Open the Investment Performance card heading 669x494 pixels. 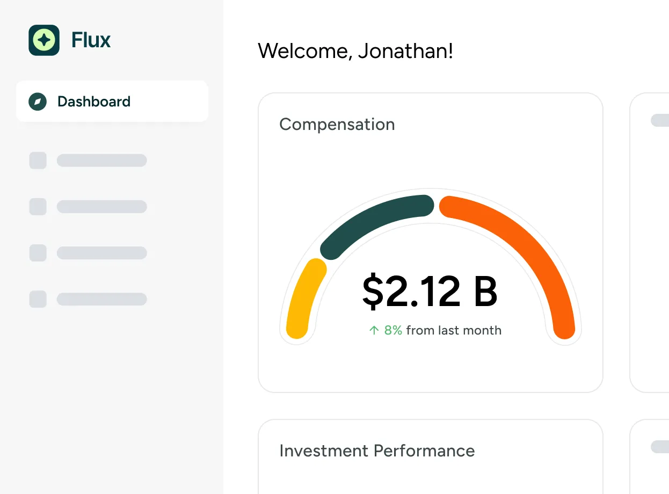(377, 451)
